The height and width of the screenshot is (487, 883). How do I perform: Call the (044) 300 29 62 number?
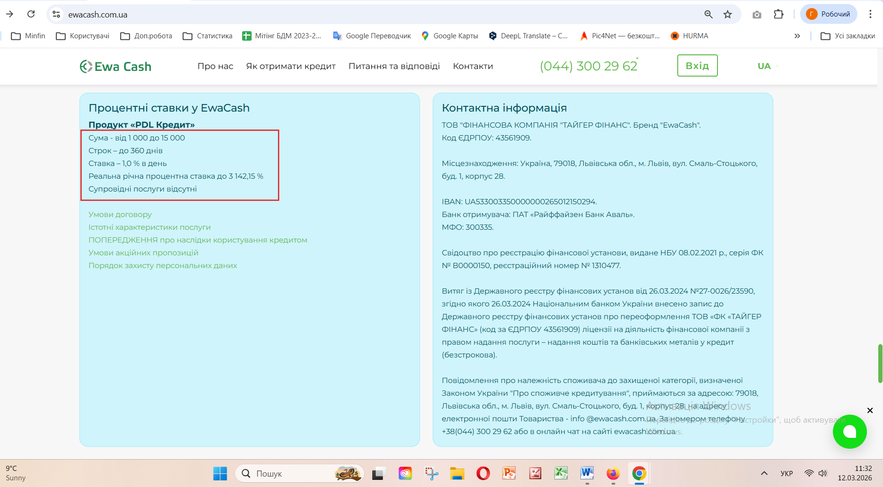click(x=589, y=66)
